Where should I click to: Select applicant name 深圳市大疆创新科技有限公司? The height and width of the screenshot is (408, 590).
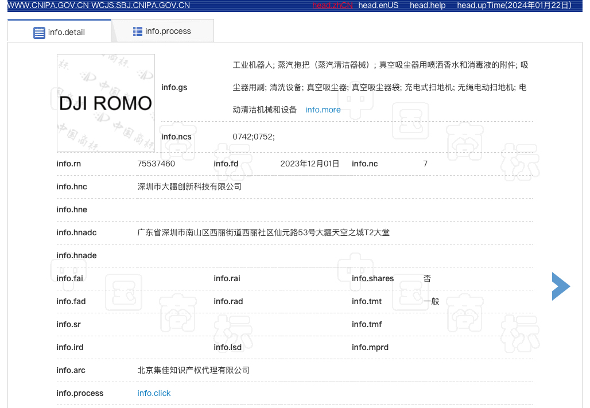(x=189, y=186)
